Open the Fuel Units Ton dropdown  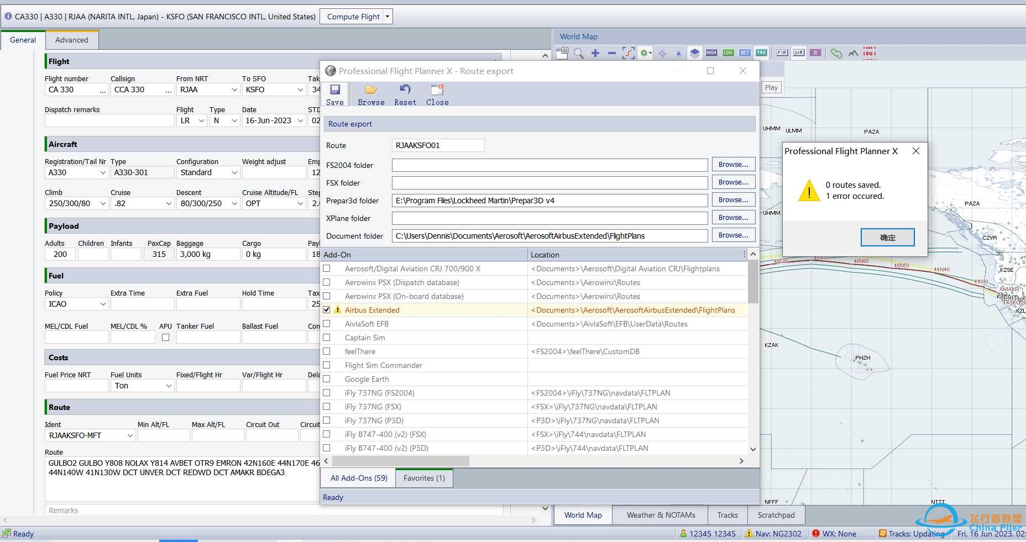(169, 386)
